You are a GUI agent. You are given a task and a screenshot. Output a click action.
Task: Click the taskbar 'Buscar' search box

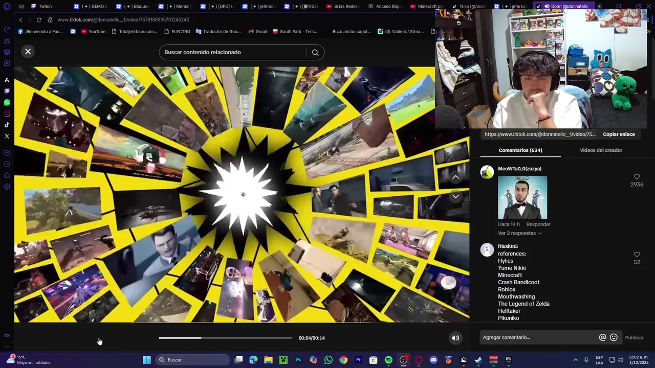point(192,360)
